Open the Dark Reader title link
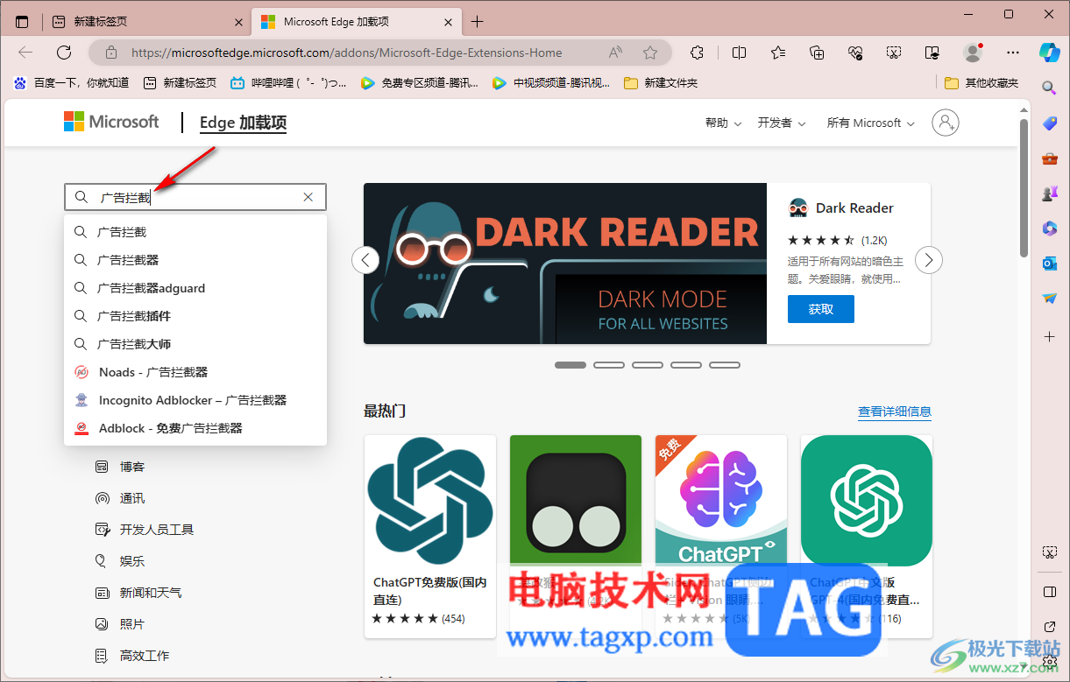 854,207
